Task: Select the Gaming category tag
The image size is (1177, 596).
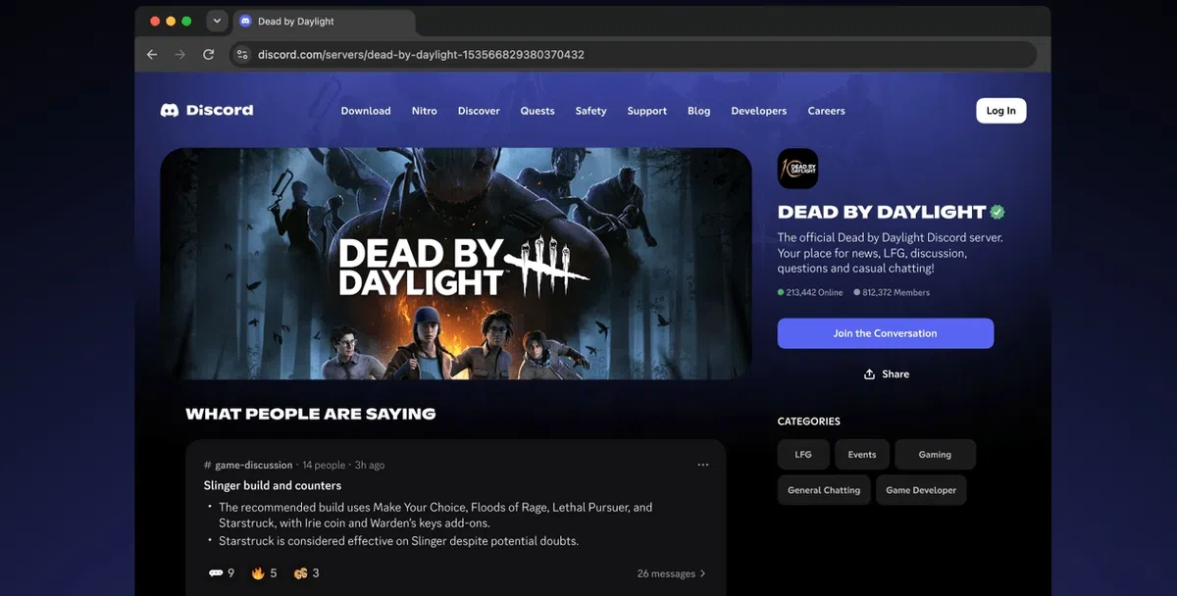Action: [936, 455]
